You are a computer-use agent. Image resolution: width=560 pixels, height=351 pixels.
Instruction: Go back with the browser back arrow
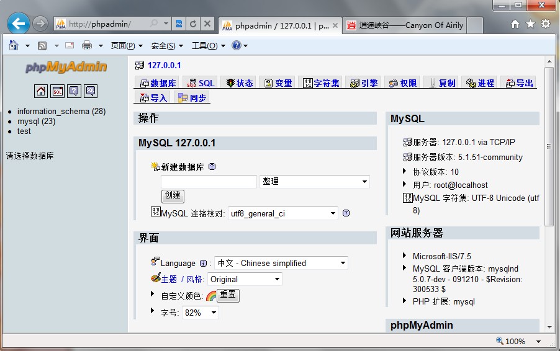coord(18,24)
